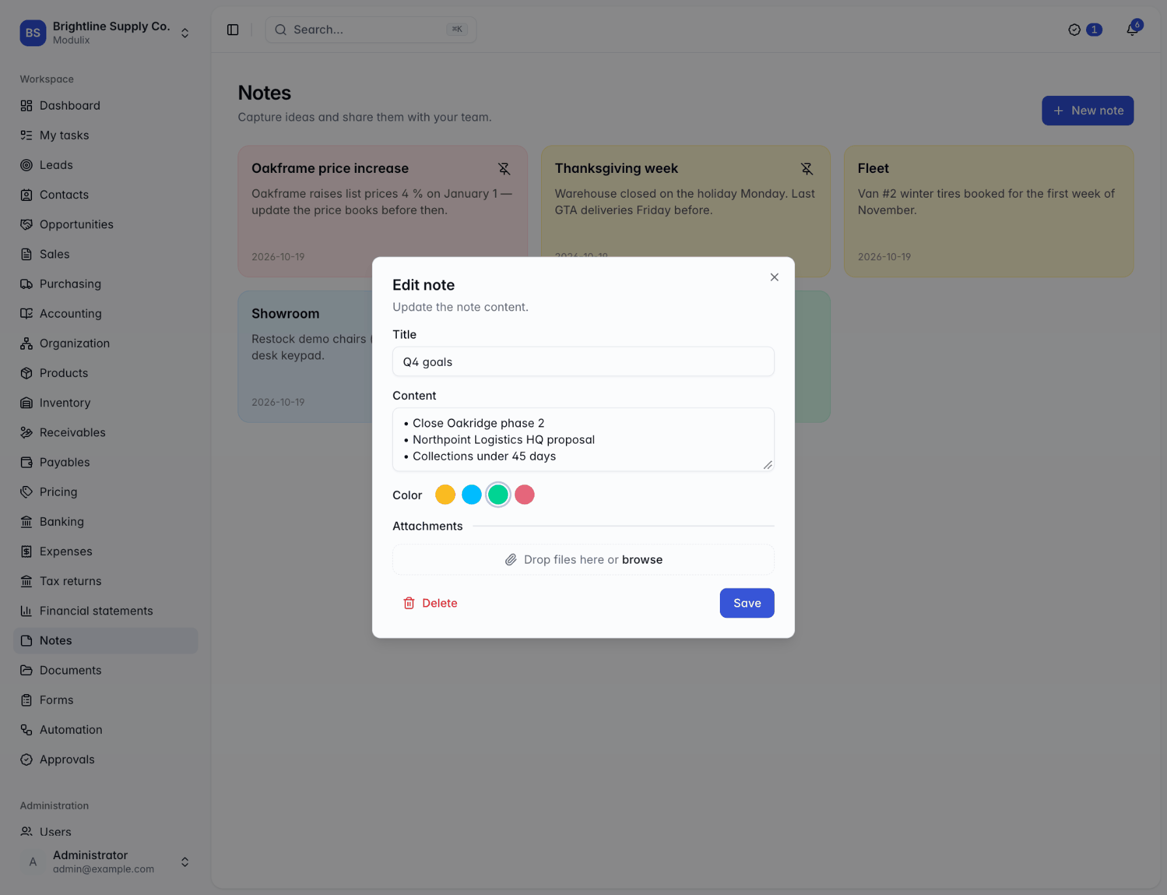This screenshot has width=1167, height=895.
Task: Click the Expenses receipt icon
Action: [26, 551]
